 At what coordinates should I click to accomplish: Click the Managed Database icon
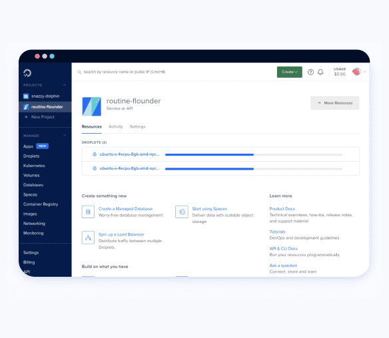point(88,212)
